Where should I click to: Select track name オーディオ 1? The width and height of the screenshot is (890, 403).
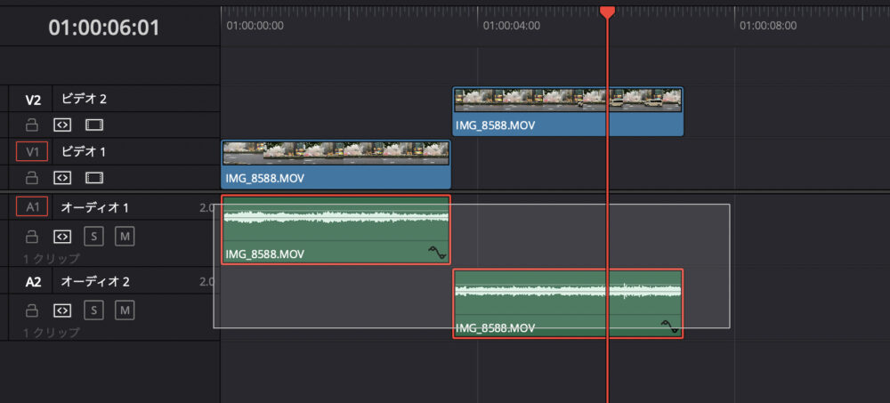coord(95,208)
